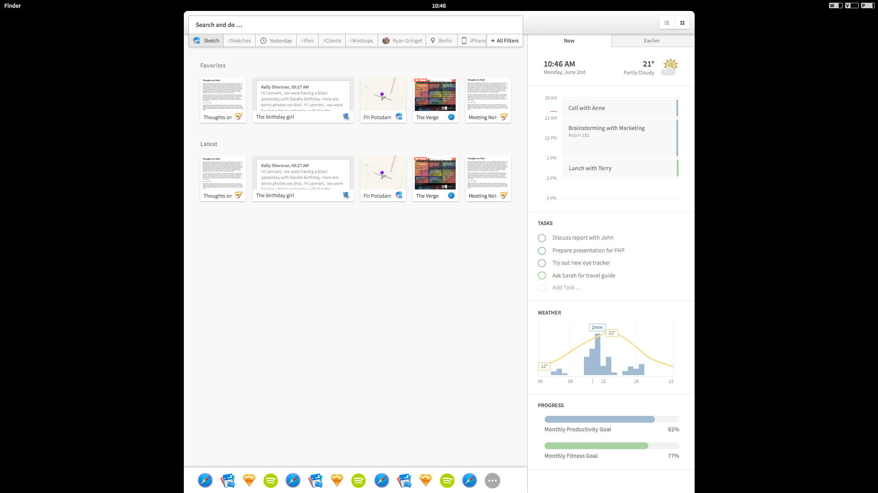878x493 pixels.
Task: Select the #Mockups tag filter
Action: click(x=361, y=41)
